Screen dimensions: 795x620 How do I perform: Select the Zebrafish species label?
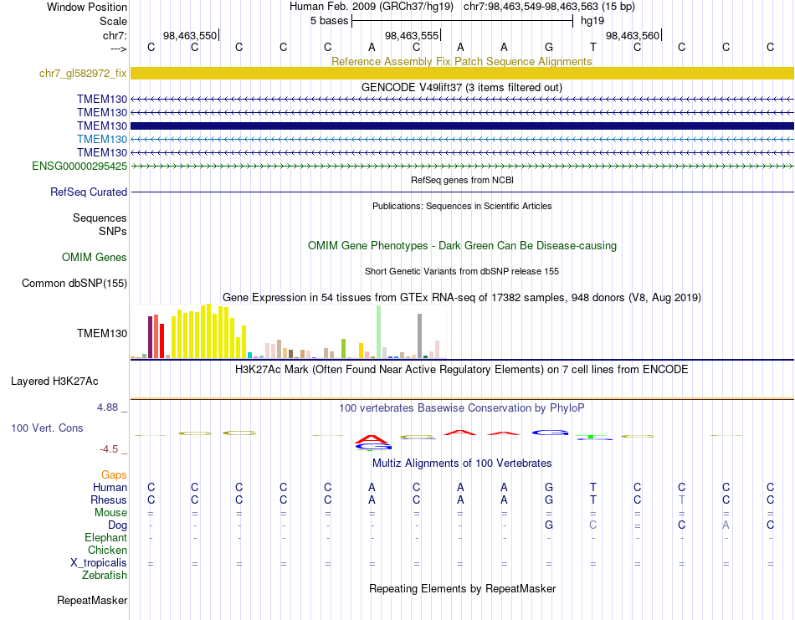point(105,575)
